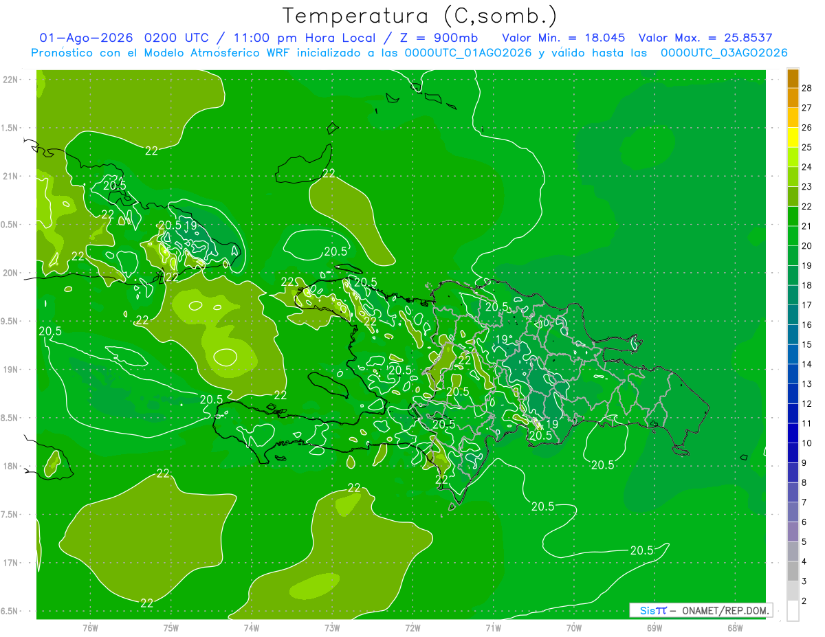Pick the purple legend band between 6 and 7
Viewport: 825px width, 637px height.
coord(793,513)
